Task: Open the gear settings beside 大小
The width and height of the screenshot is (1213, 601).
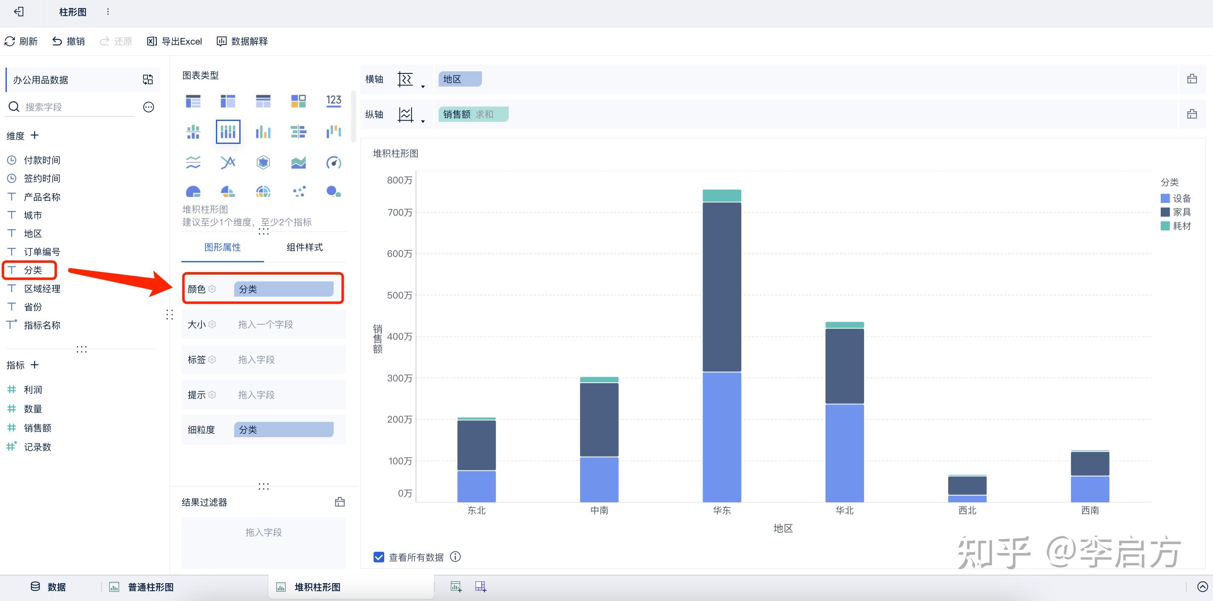Action: tap(213, 325)
